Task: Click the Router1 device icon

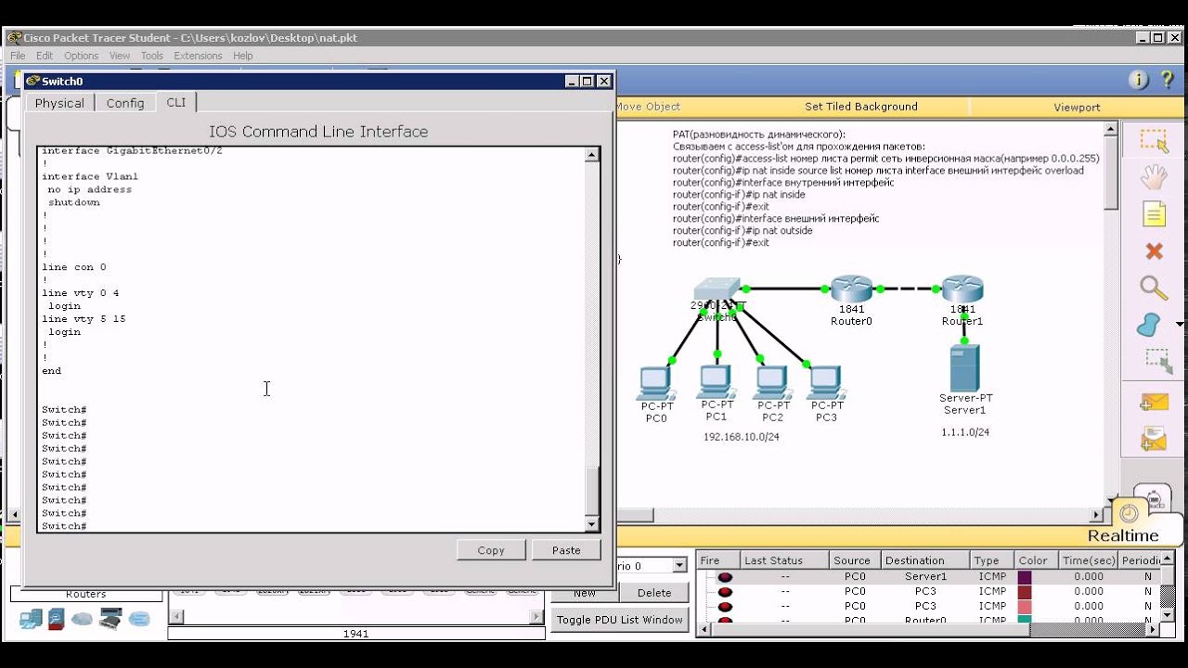Action: [x=962, y=289]
